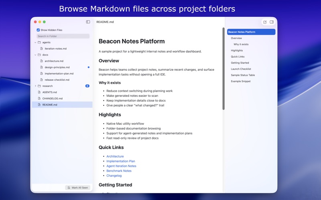Select README.md file name in sidebar
This screenshot has width=321, height=200.
click(x=50, y=105)
